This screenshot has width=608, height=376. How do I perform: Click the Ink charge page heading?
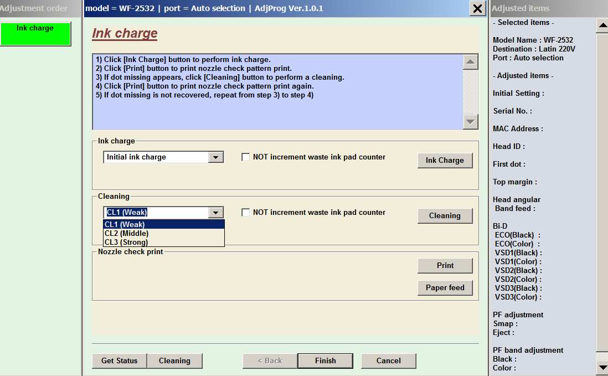(x=125, y=33)
